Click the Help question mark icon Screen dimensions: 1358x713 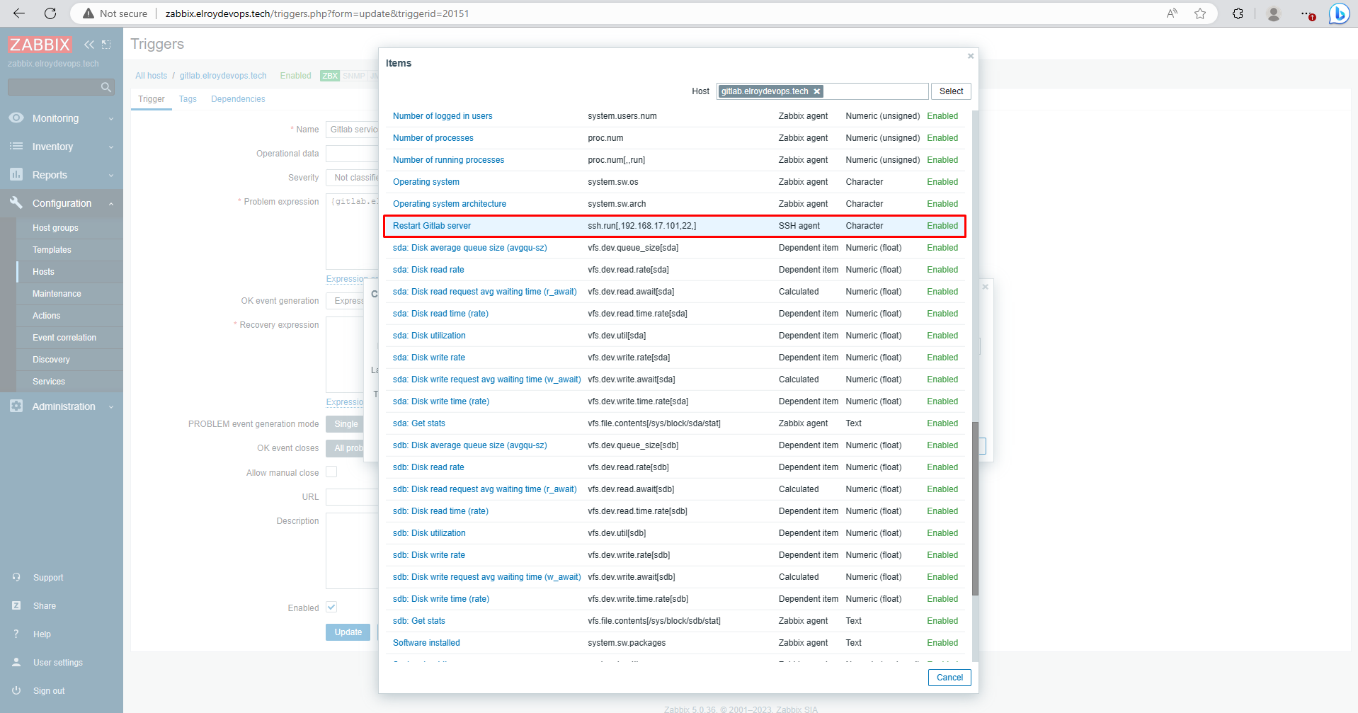pos(16,634)
